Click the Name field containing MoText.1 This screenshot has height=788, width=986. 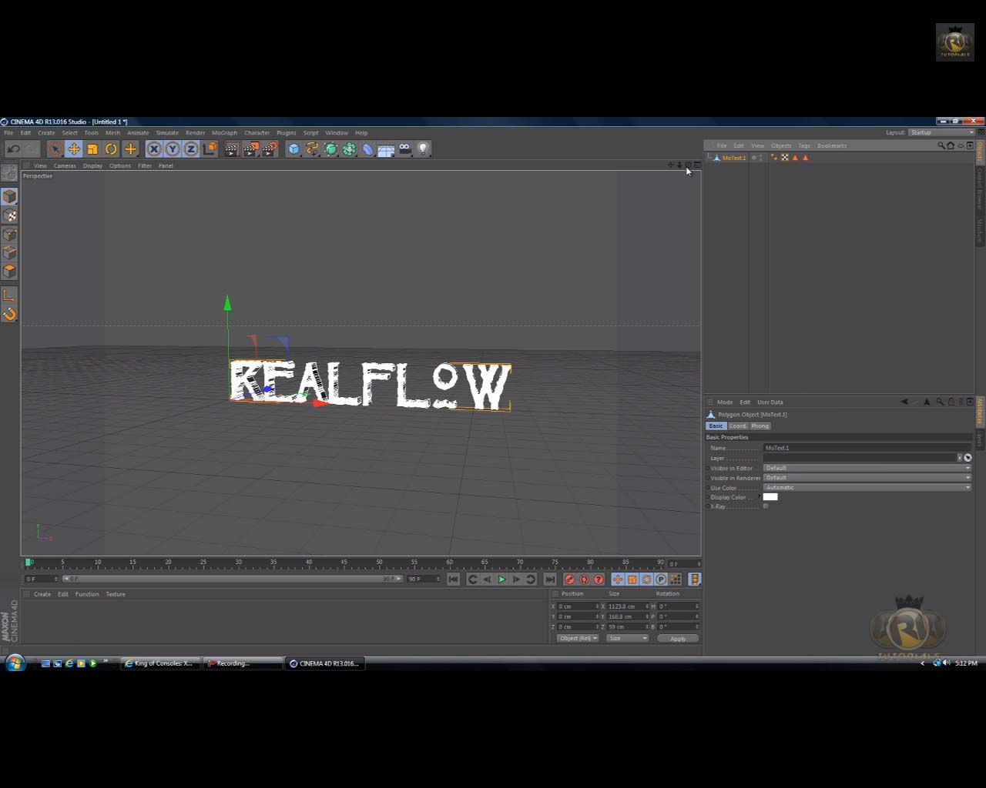(x=867, y=448)
